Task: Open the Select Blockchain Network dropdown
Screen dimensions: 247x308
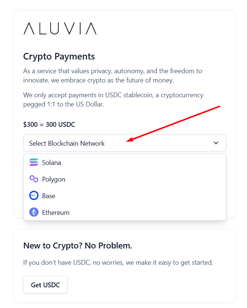Action: 124,143
